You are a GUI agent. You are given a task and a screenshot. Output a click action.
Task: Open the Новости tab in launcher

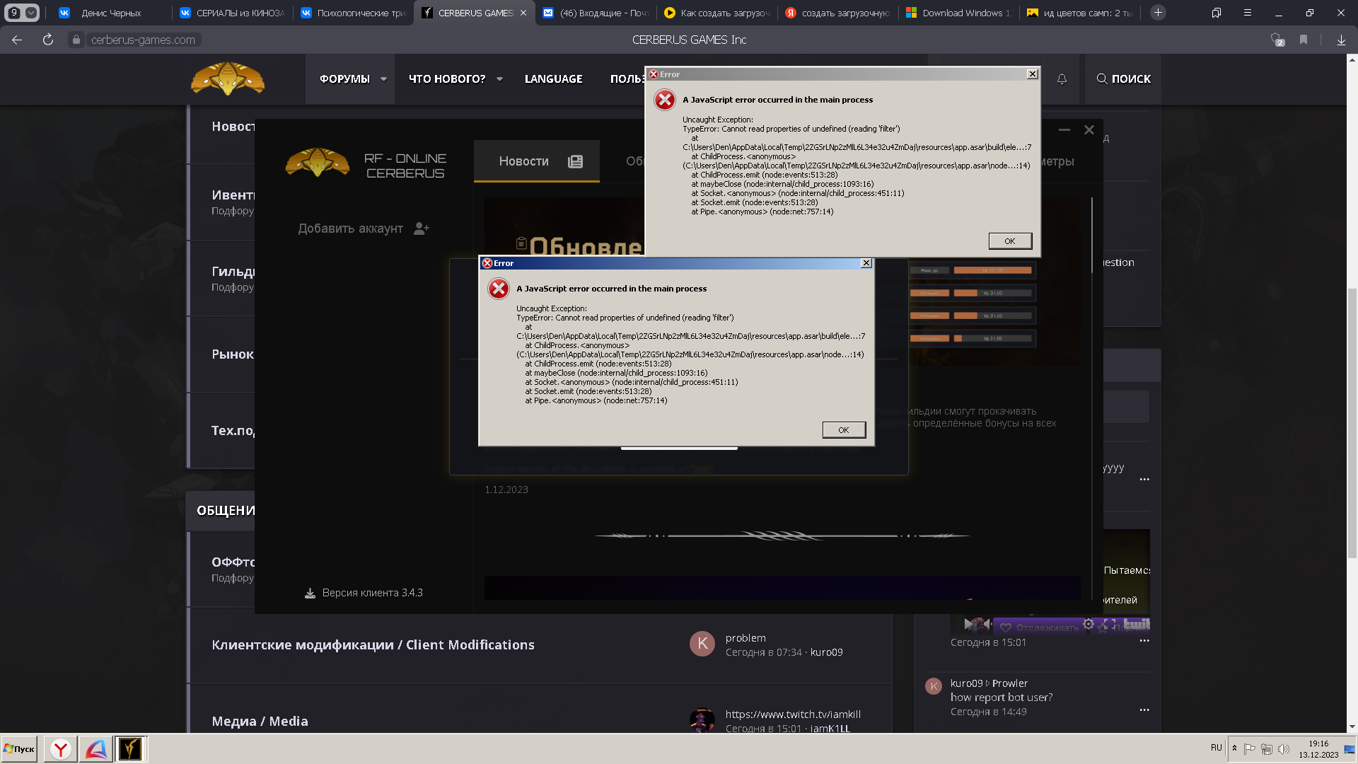tap(537, 161)
